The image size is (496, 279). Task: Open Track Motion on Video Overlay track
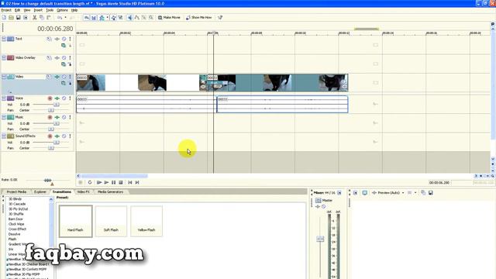pyautogui.click(x=49, y=58)
